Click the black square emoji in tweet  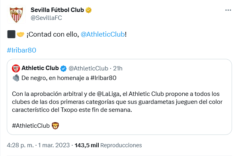[11, 34]
